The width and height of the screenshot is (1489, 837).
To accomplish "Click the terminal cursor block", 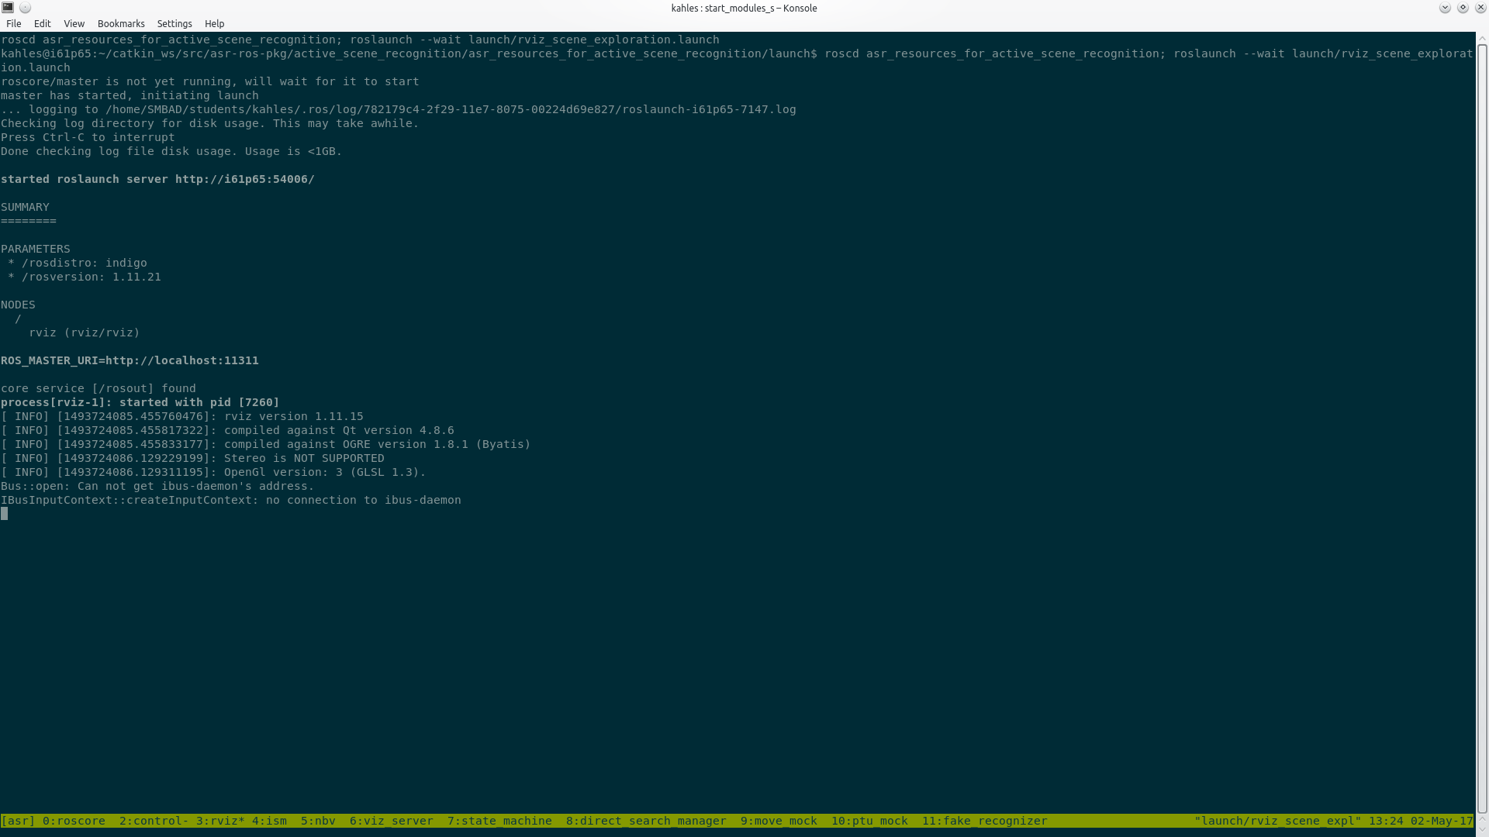I will (5, 514).
